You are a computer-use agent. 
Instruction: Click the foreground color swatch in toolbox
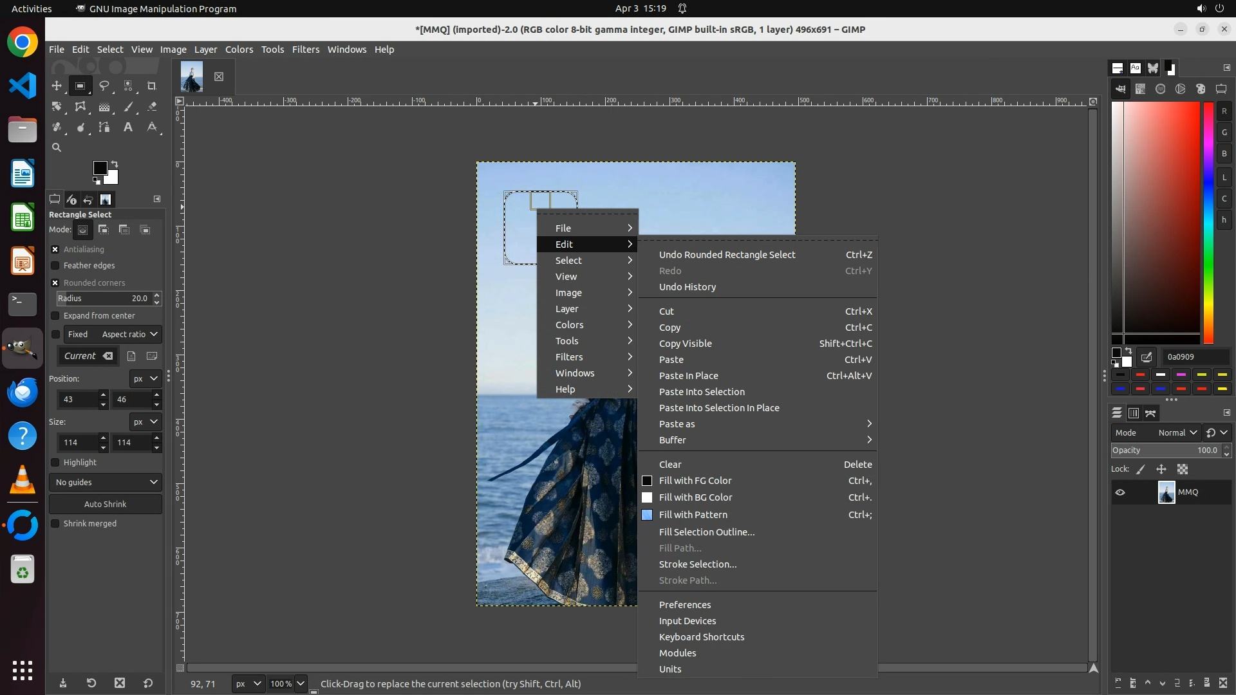(100, 168)
